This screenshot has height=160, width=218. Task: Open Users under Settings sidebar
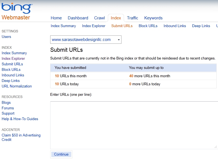point(6,37)
